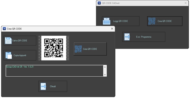Click the clipboard Copia Appunti icon
193x101 pixels.
click(x=9, y=55)
